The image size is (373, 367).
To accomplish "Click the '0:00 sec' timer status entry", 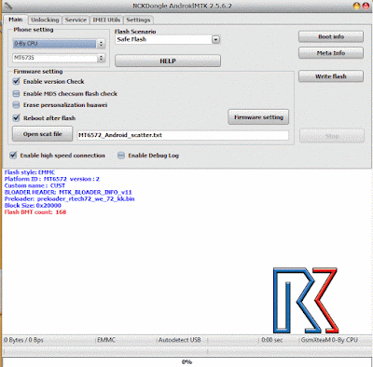I will [x=271, y=340].
